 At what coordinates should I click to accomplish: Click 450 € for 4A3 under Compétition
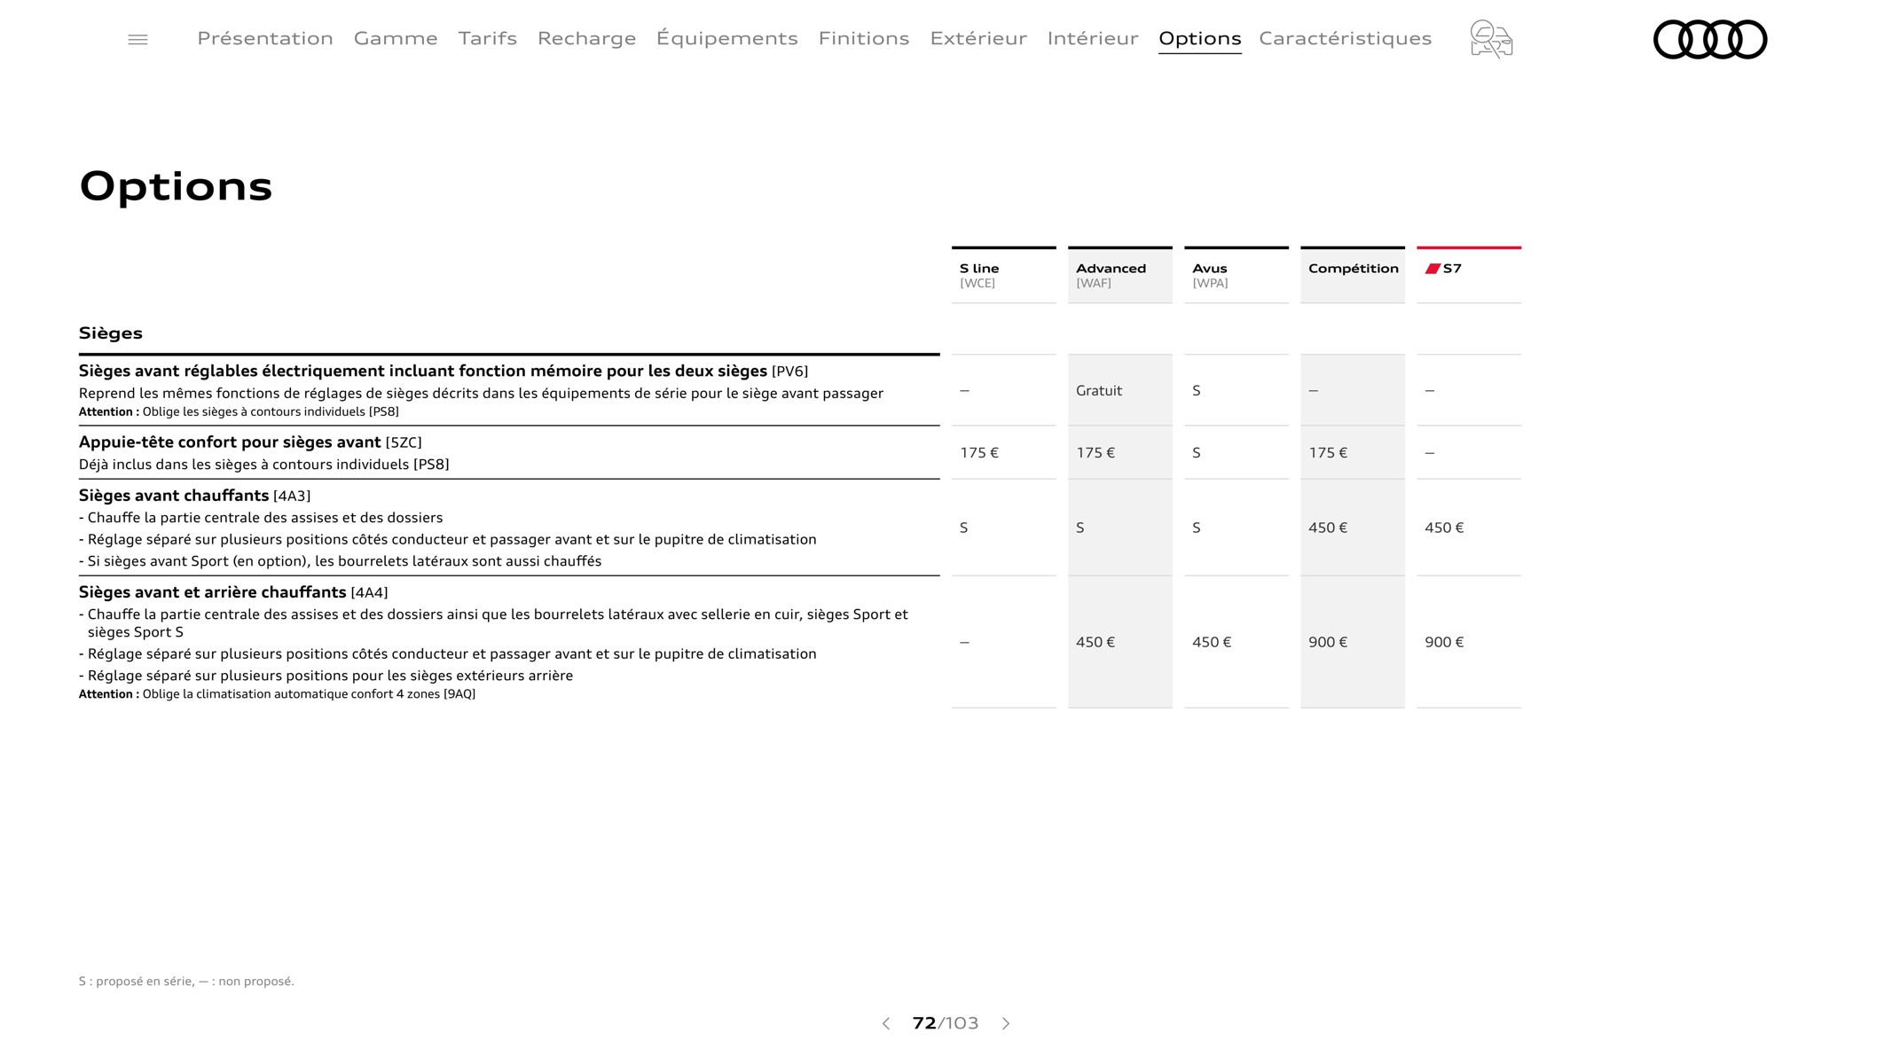(x=1328, y=528)
